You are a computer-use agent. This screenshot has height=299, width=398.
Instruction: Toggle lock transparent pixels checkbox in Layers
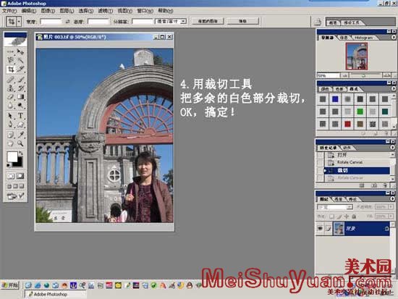pos(331,216)
